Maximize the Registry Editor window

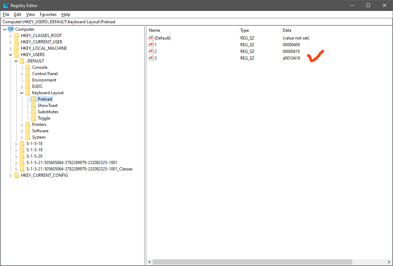[x=368, y=5]
